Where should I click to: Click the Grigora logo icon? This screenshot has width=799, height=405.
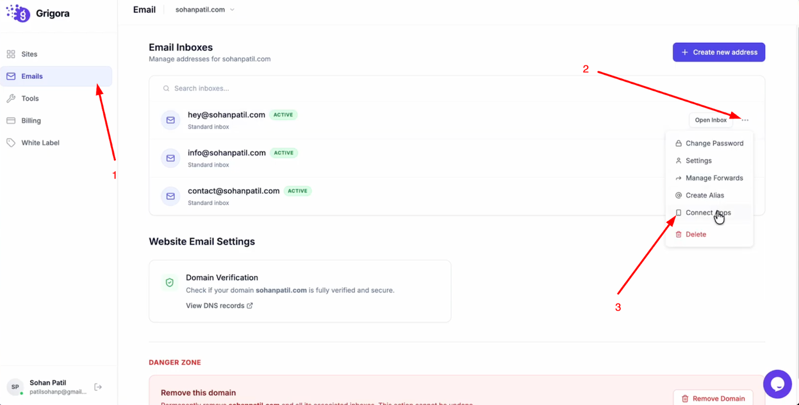[18, 13]
